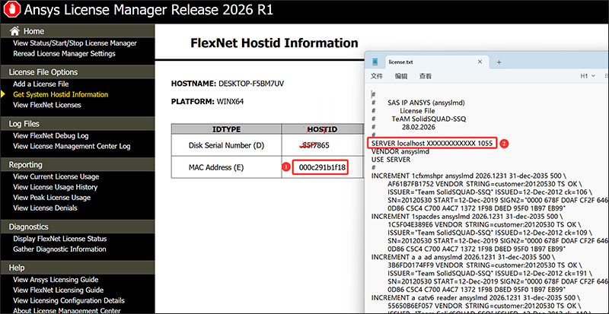
Task: Open View Peak License Usage
Action: (52, 198)
